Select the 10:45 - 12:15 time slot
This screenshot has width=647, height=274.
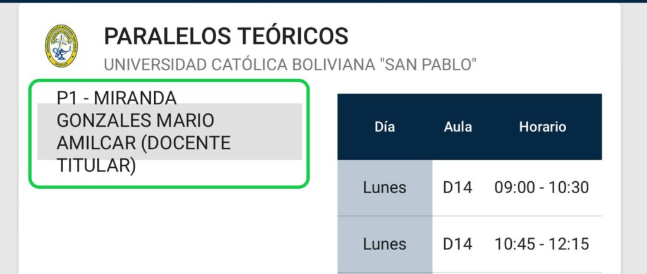point(542,244)
